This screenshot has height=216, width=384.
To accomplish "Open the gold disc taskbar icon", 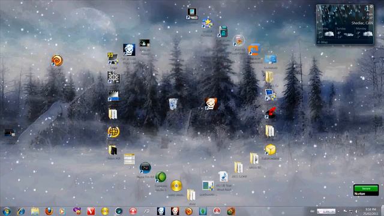I will click(x=105, y=211).
